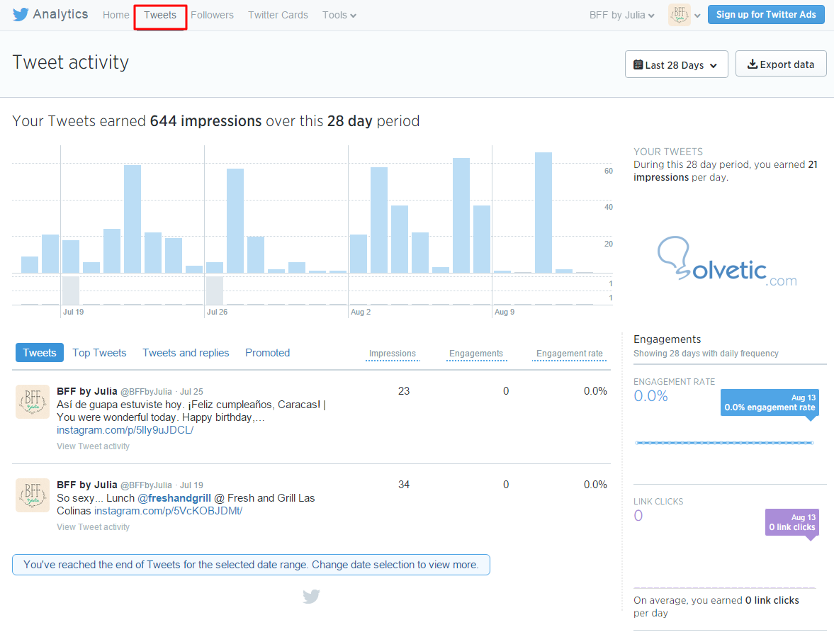Click Sign up for Twitter Ads button
The height and width of the screenshot is (637, 834).
pyautogui.click(x=766, y=14)
